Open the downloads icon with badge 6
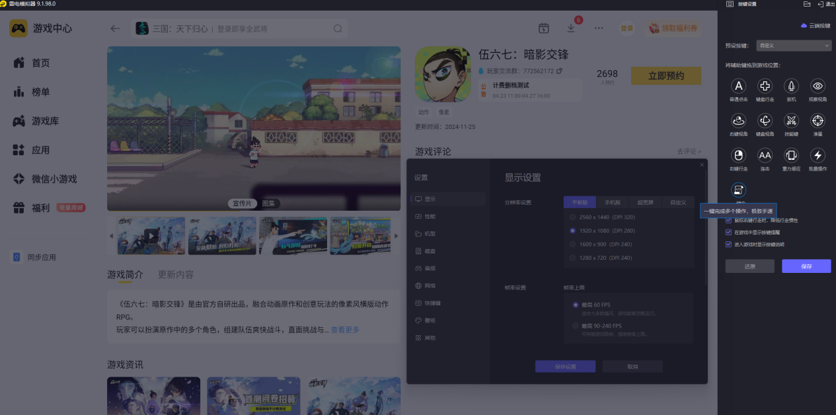This screenshot has width=836, height=415. coord(572,28)
